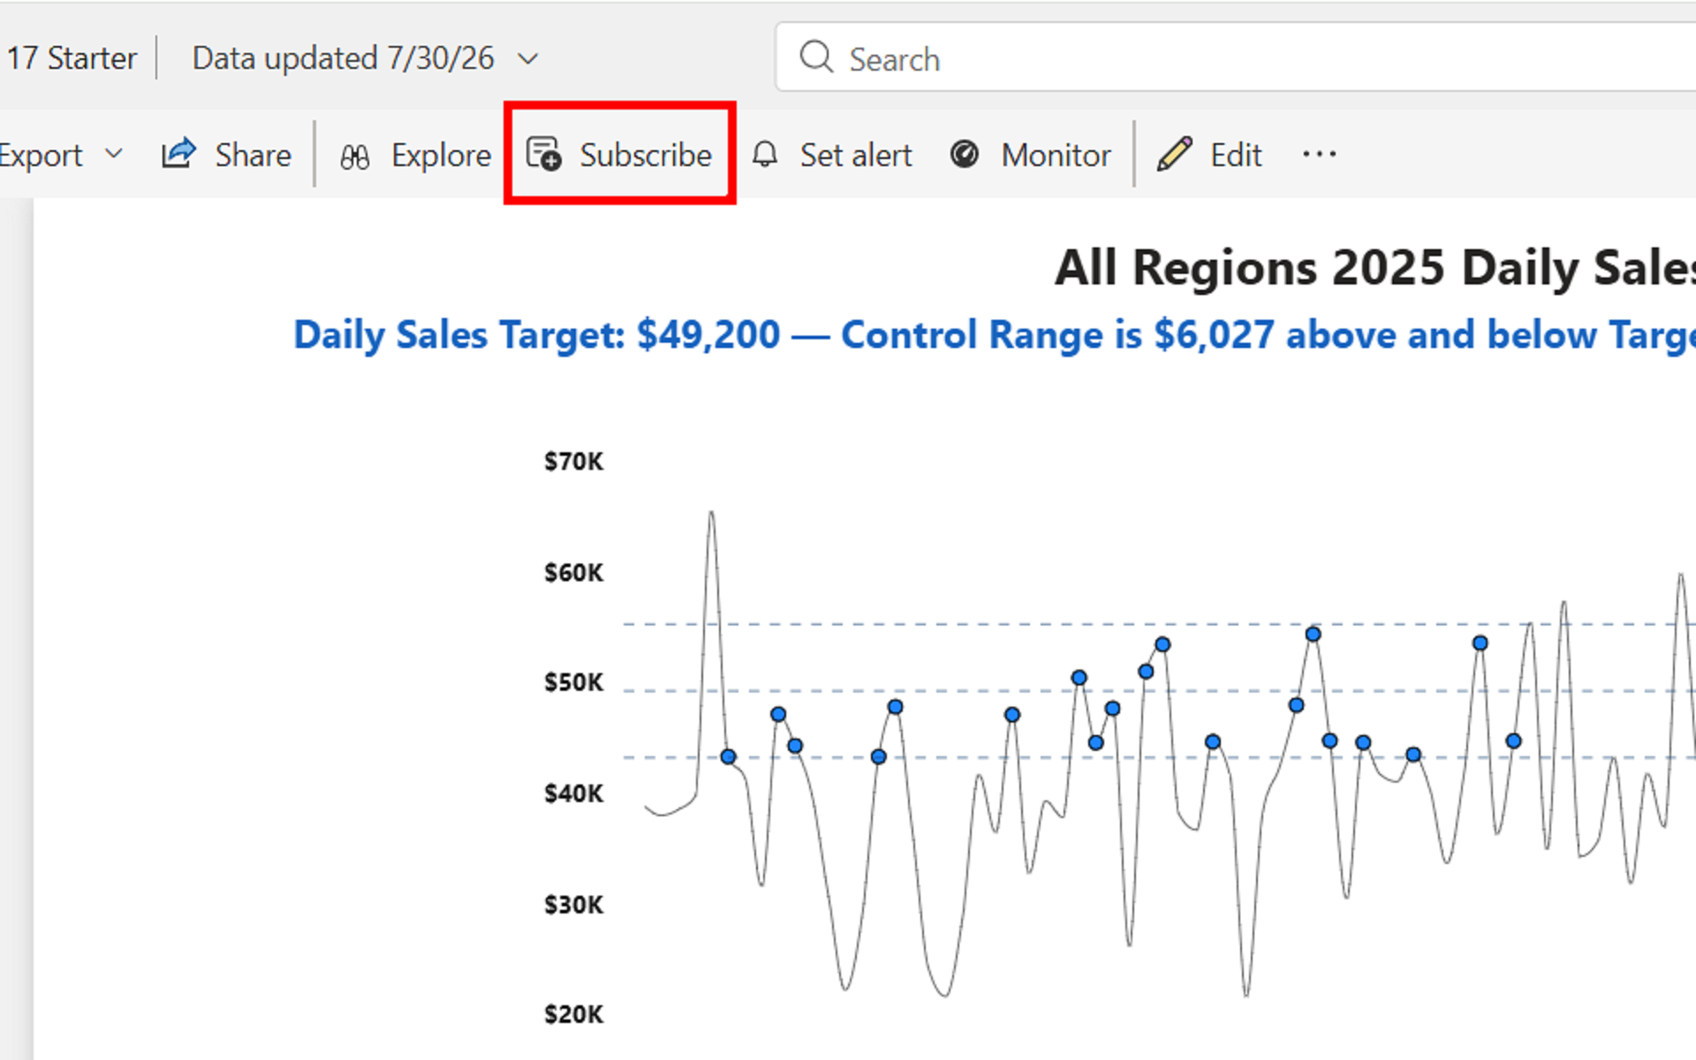
Task: Click the Explore label in toolbar
Action: tap(441, 155)
